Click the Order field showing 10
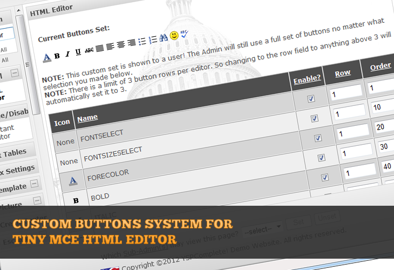The width and height of the screenshot is (394, 270). pyautogui.click(x=383, y=106)
